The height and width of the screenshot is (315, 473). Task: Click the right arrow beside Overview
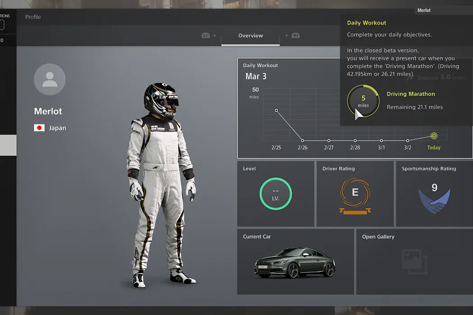(287, 36)
